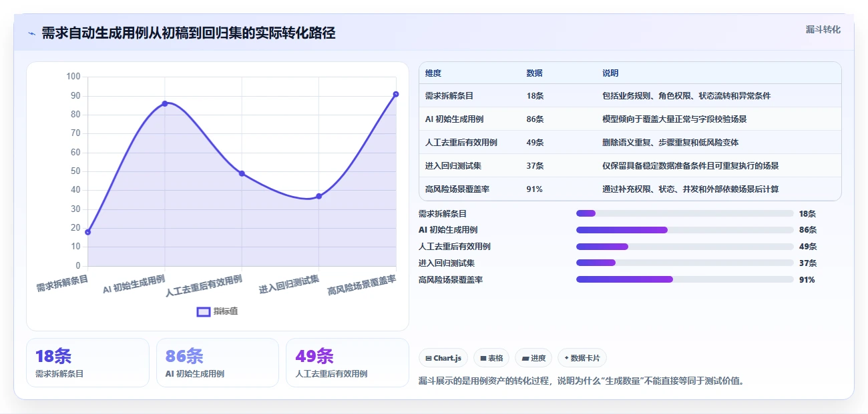The height and width of the screenshot is (414, 868).
Task: Select the 数据卡片 chip label
Action: (x=586, y=359)
